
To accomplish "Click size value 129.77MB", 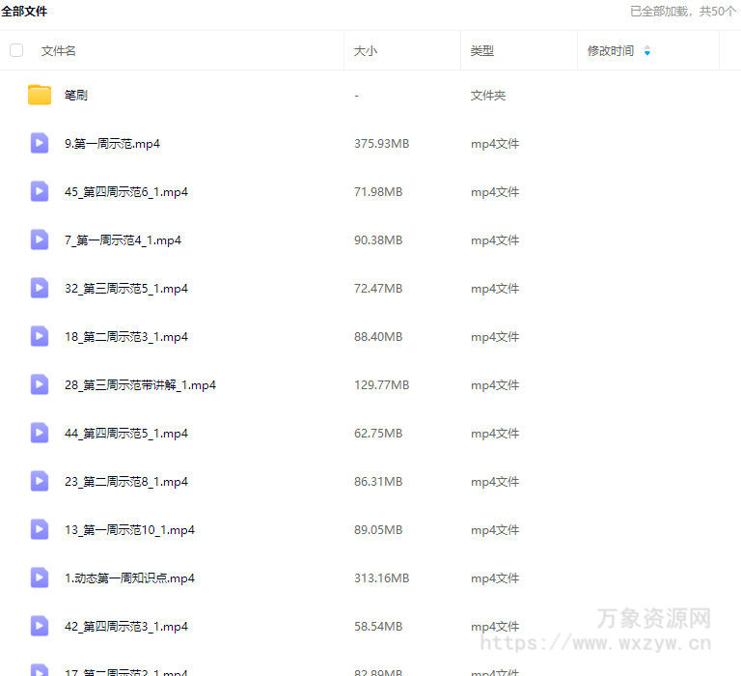I will (382, 384).
